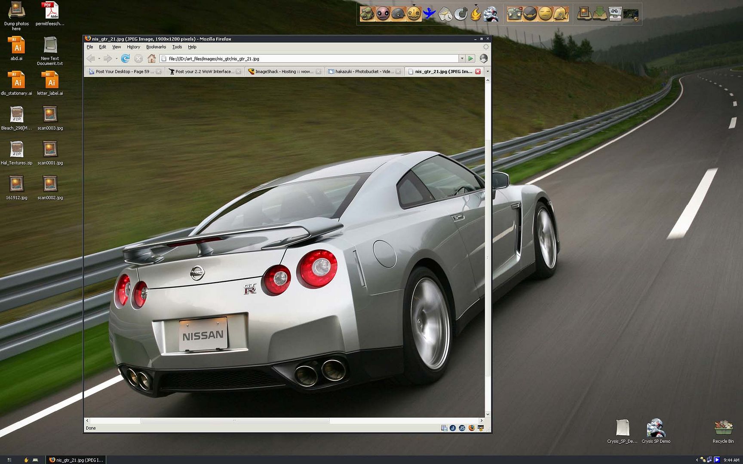Click the pink round face dock icon
The width and height of the screenshot is (743, 464).
(x=383, y=14)
